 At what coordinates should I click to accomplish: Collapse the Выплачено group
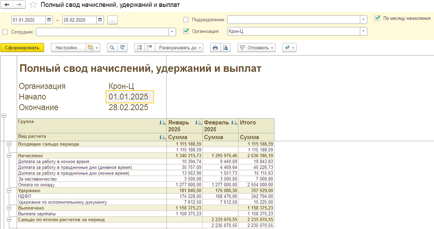click(10, 208)
